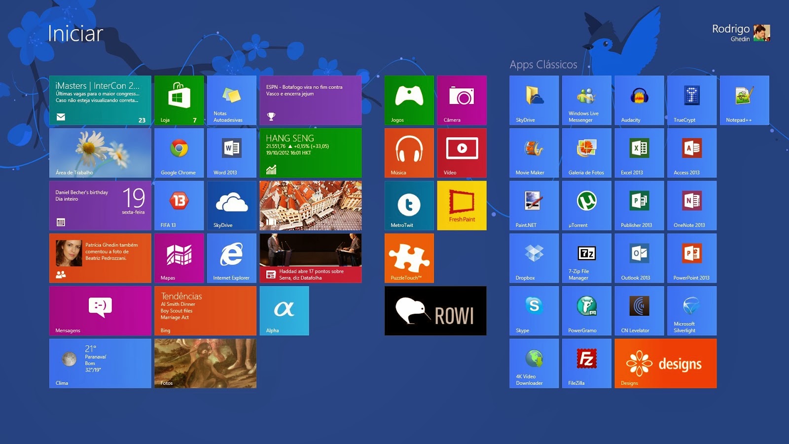Launch Internet Explorer tile
The height and width of the screenshot is (444, 789).
232,258
